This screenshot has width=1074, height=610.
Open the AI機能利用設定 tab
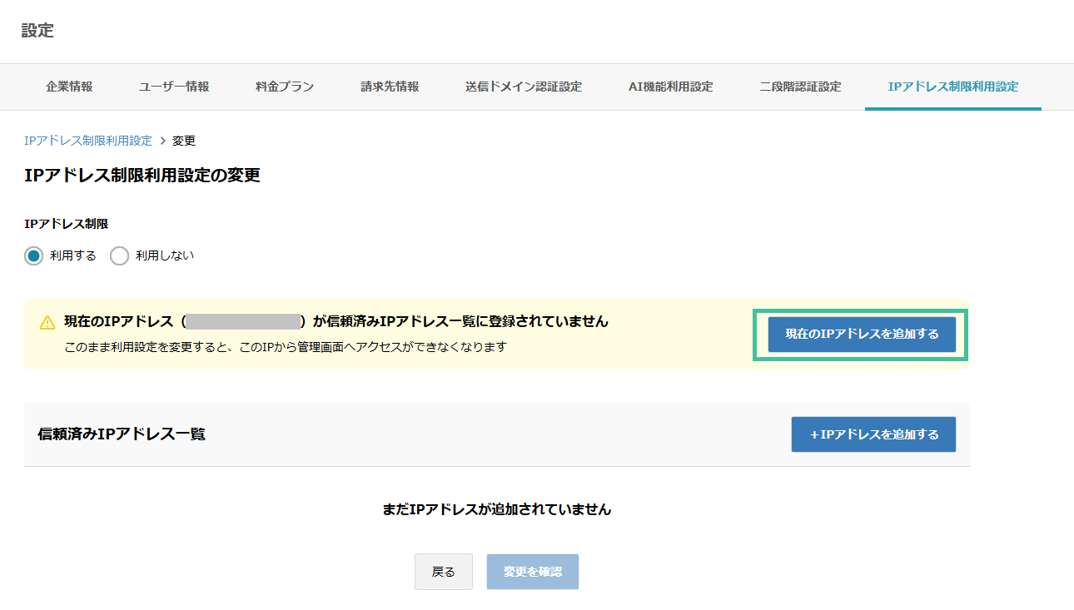pos(670,86)
